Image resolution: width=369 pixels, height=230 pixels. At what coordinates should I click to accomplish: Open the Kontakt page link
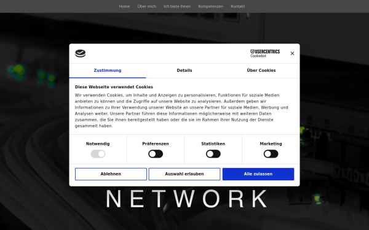click(237, 6)
